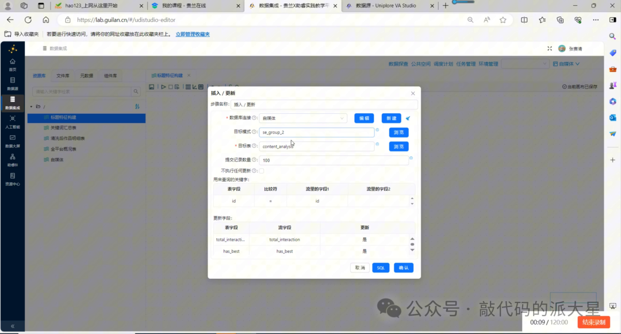Click help icon next to 目标表
Image resolution: width=621 pixels, height=334 pixels.
point(254,146)
